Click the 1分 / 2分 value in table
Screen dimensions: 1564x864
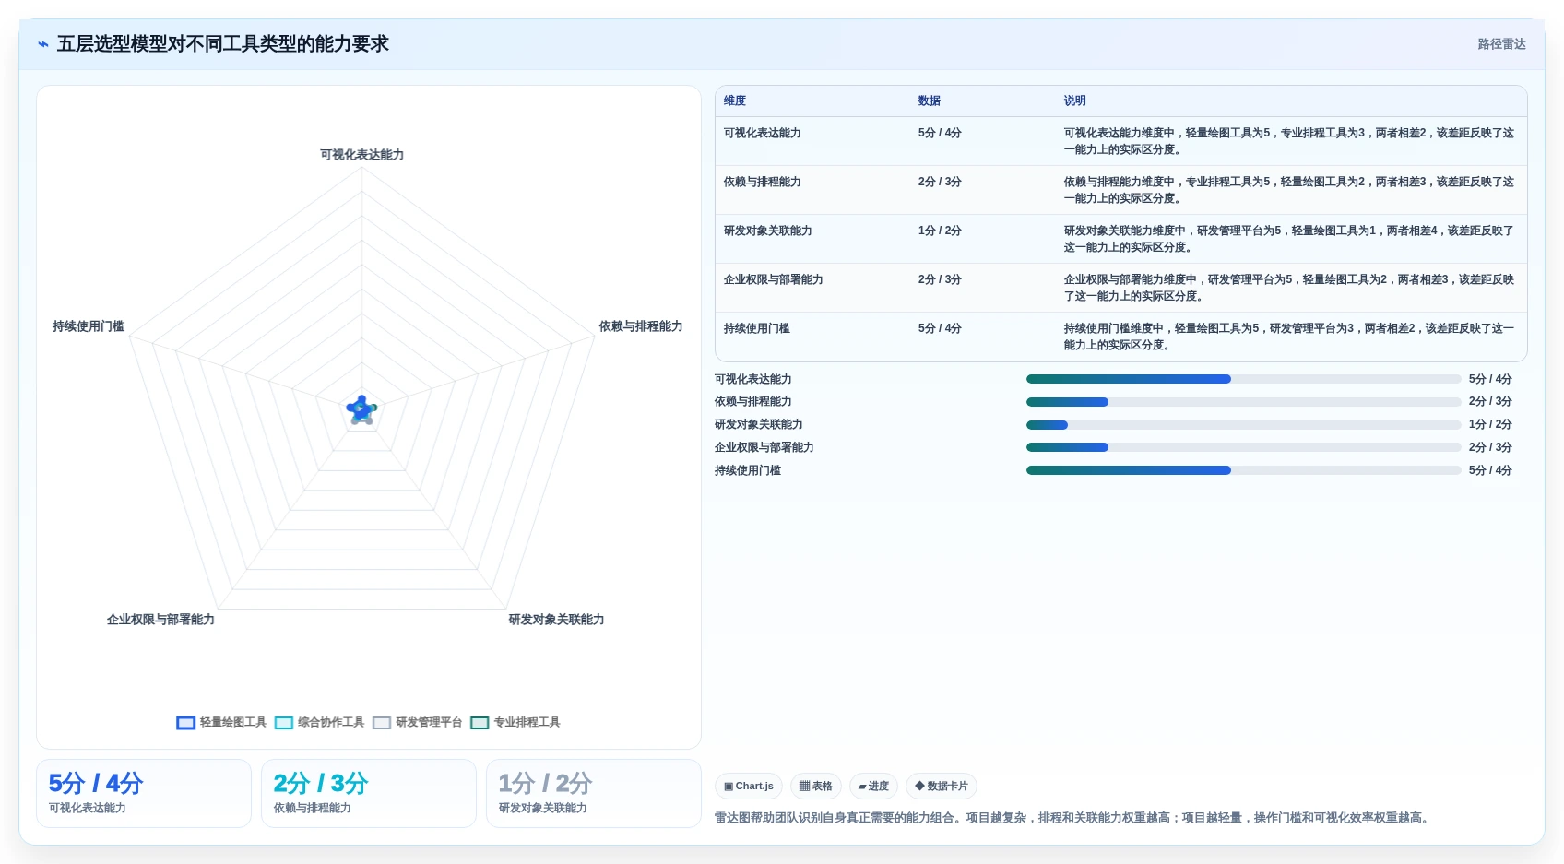click(940, 231)
